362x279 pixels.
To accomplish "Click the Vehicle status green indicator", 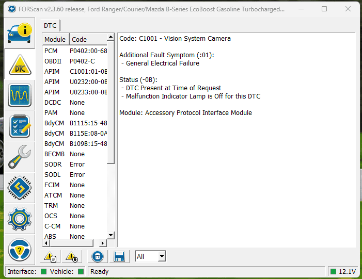I will (x=81, y=272).
